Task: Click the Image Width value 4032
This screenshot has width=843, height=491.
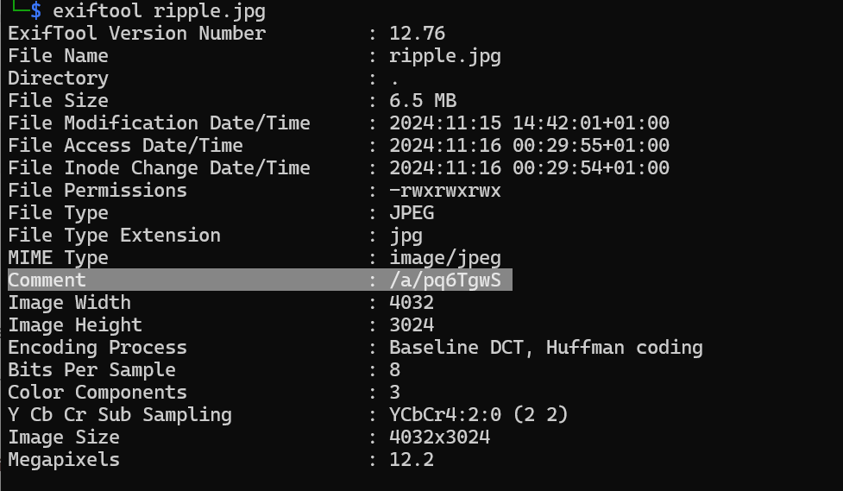Action: [x=412, y=303]
